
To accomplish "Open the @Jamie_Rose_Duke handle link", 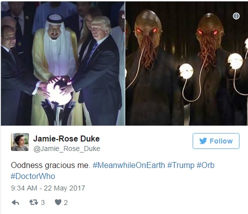I will 67,148.
